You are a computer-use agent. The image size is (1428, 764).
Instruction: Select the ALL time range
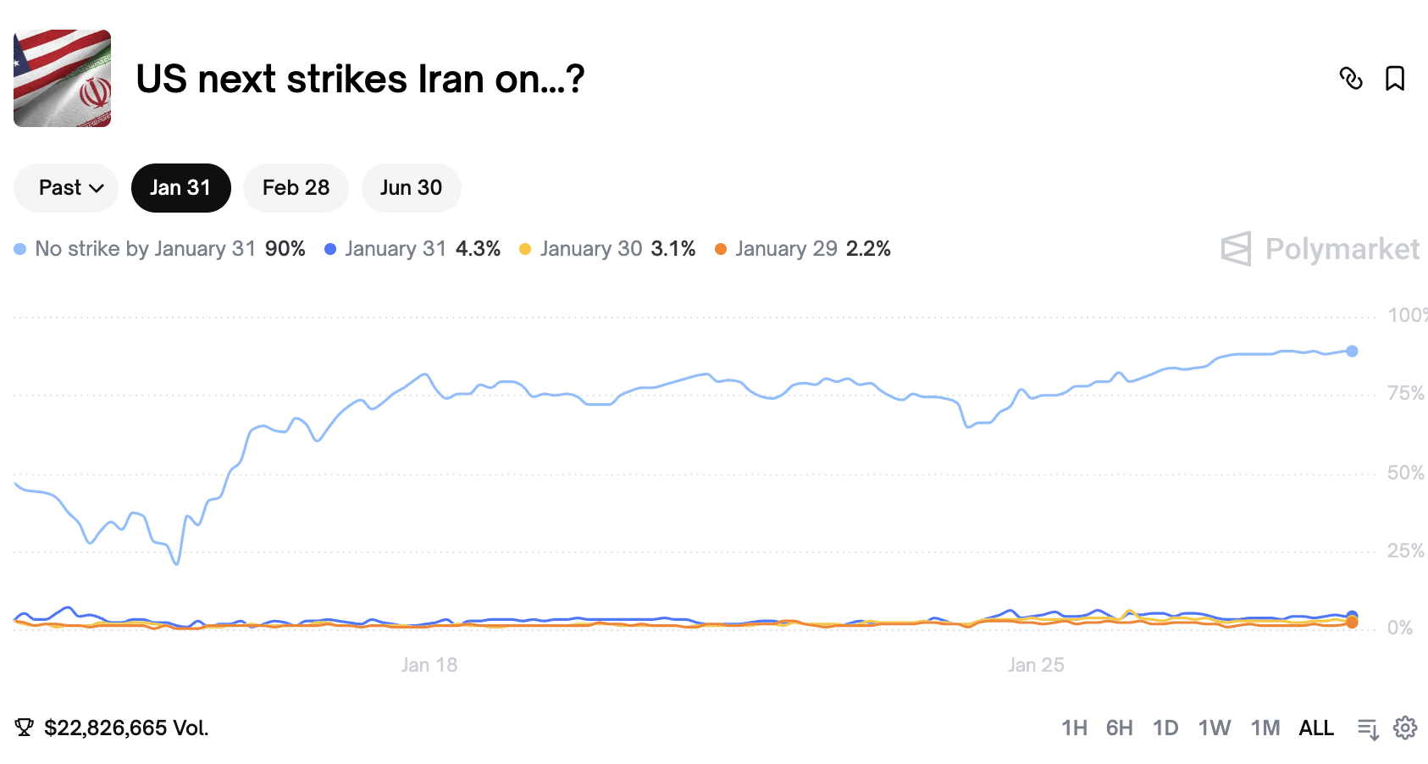[x=1316, y=728]
